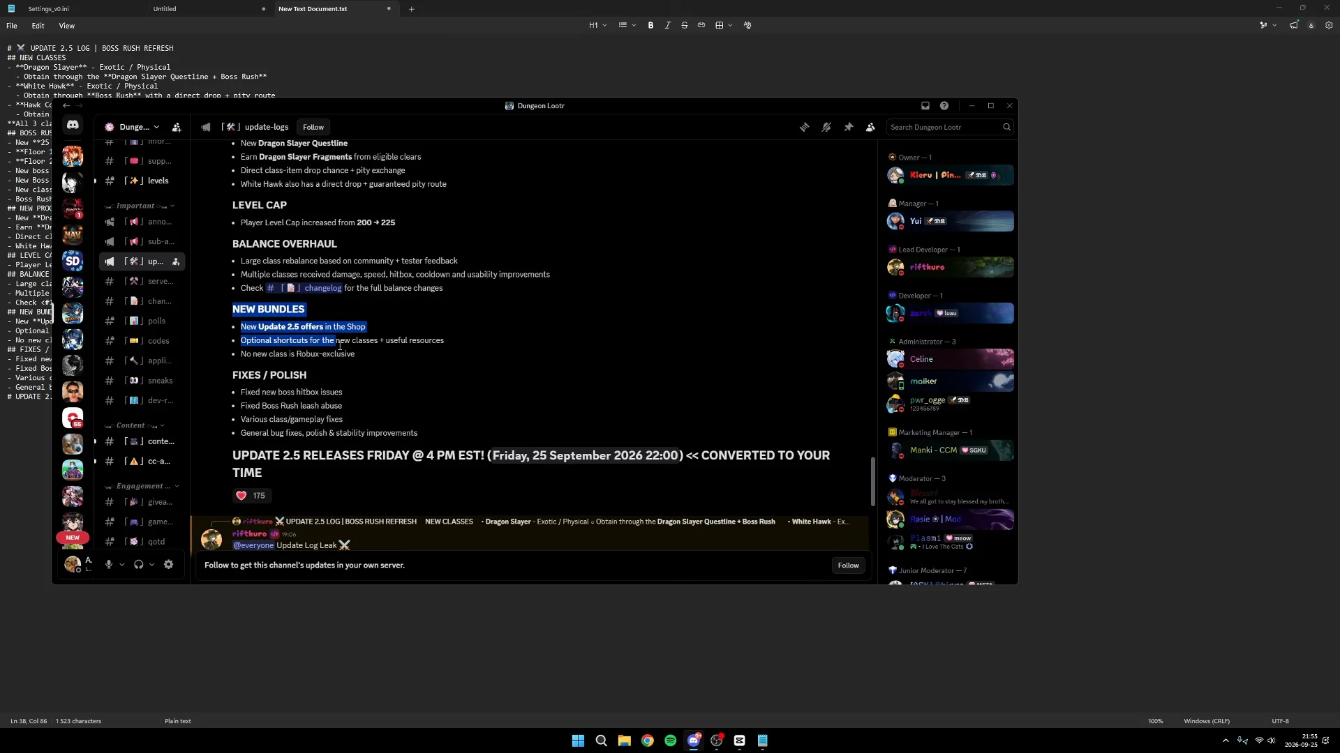This screenshot has height=753, width=1340.
Task: Open Notepad what's new megaphone icon
Action: click(1293, 25)
